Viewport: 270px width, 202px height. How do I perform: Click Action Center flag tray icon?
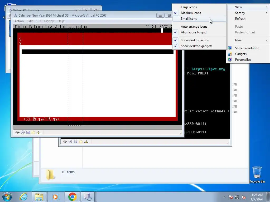[x=231, y=197]
